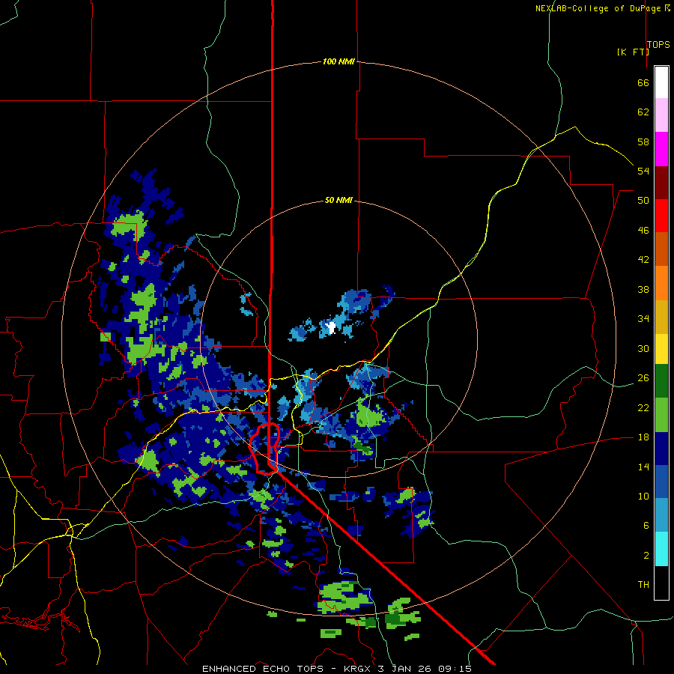Click the 42 legend value
Screen dimensions: 674x674
643,260
